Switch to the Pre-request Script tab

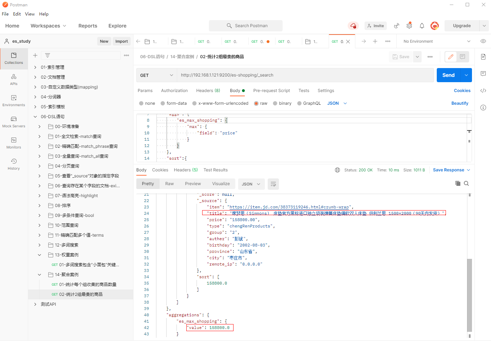(x=271, y=91)
